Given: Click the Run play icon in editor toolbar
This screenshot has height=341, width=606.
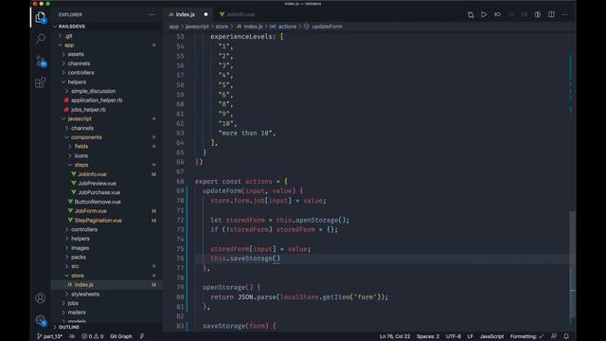Looking at the screenshot, I should point(484,15).
